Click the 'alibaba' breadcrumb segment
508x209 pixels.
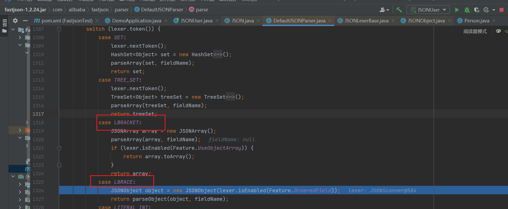(x=77, y=10)
